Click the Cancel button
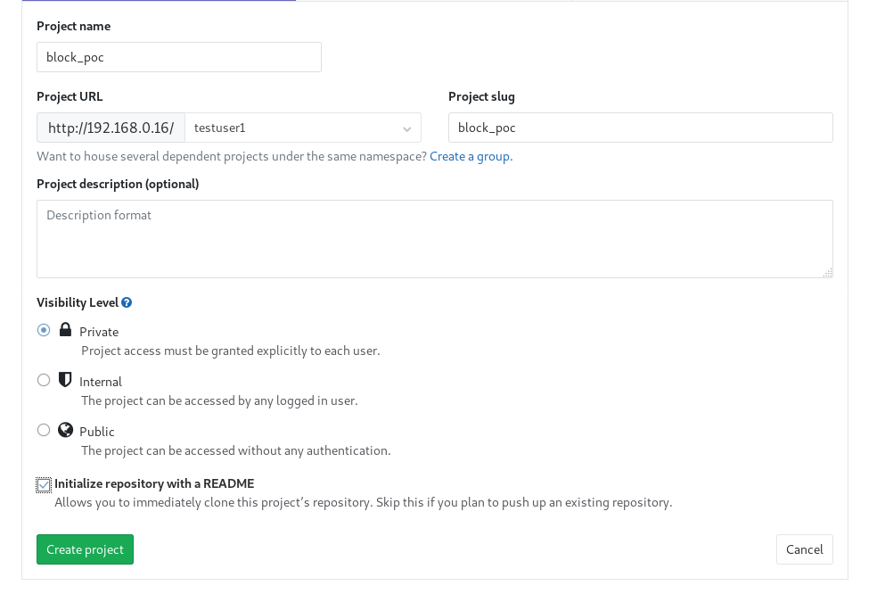 tap(804, 549)
